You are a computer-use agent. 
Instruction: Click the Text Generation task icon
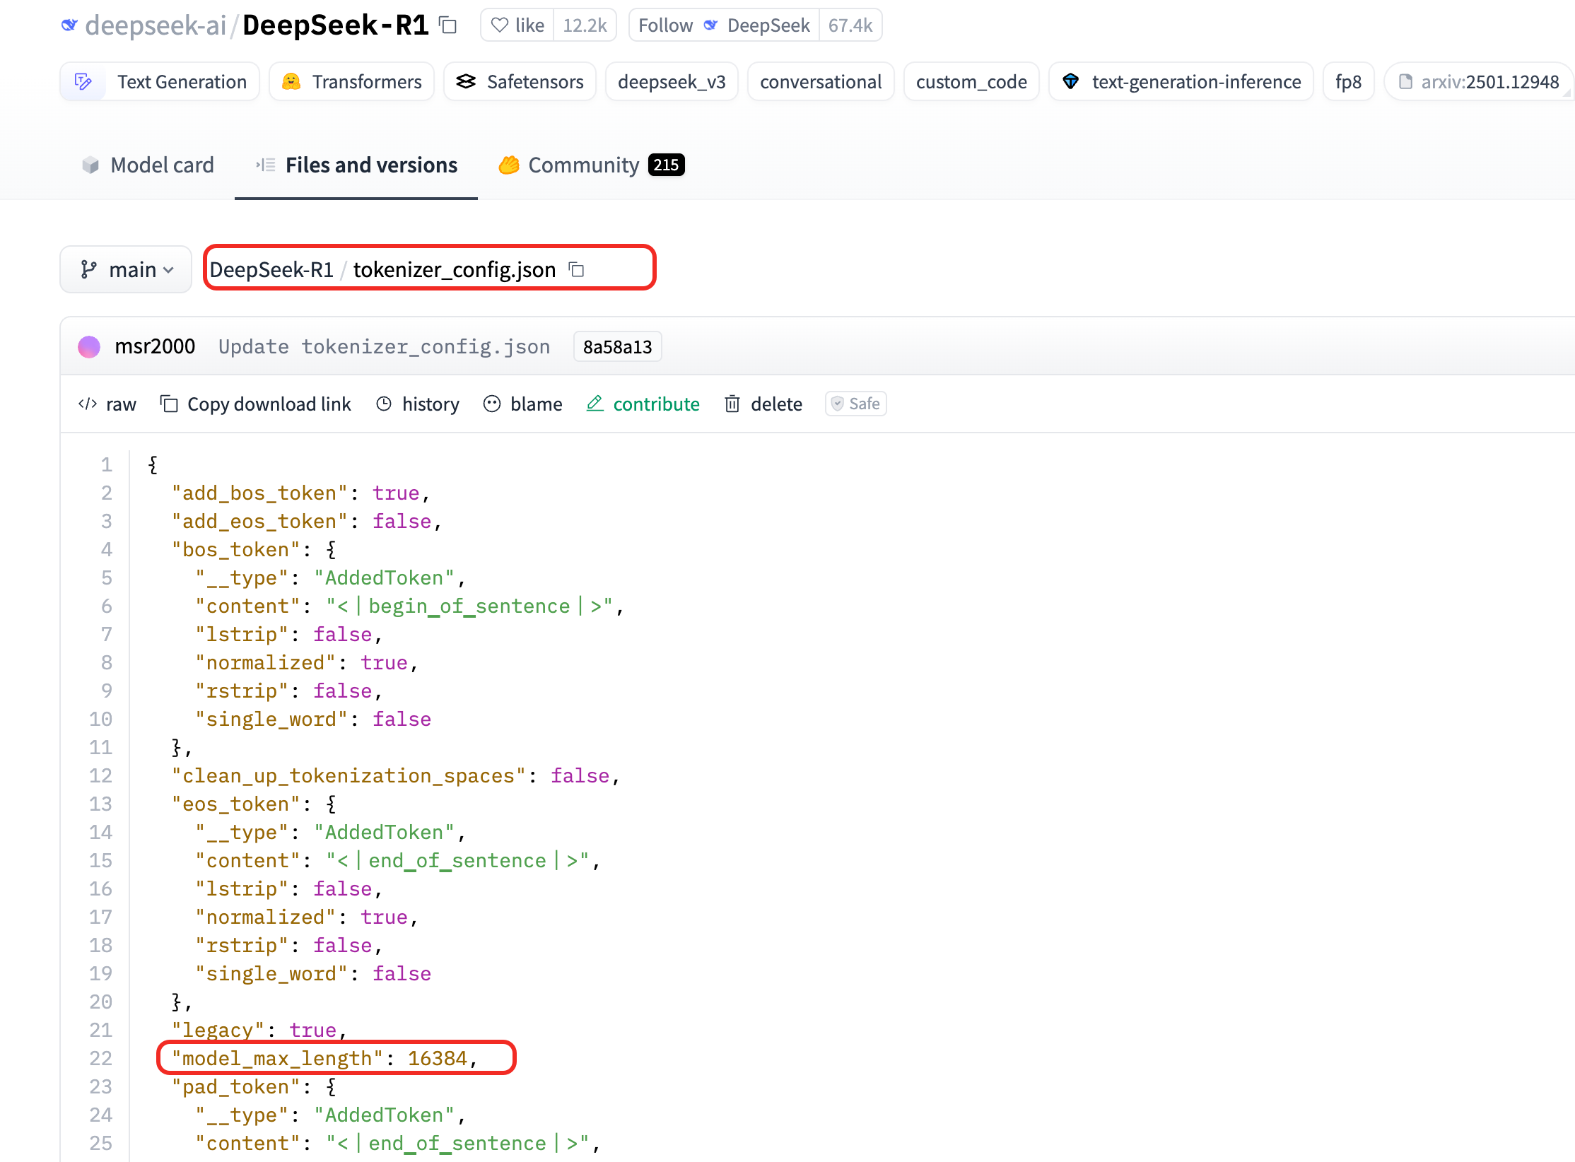pyautogui.click(x=83, y=82)
